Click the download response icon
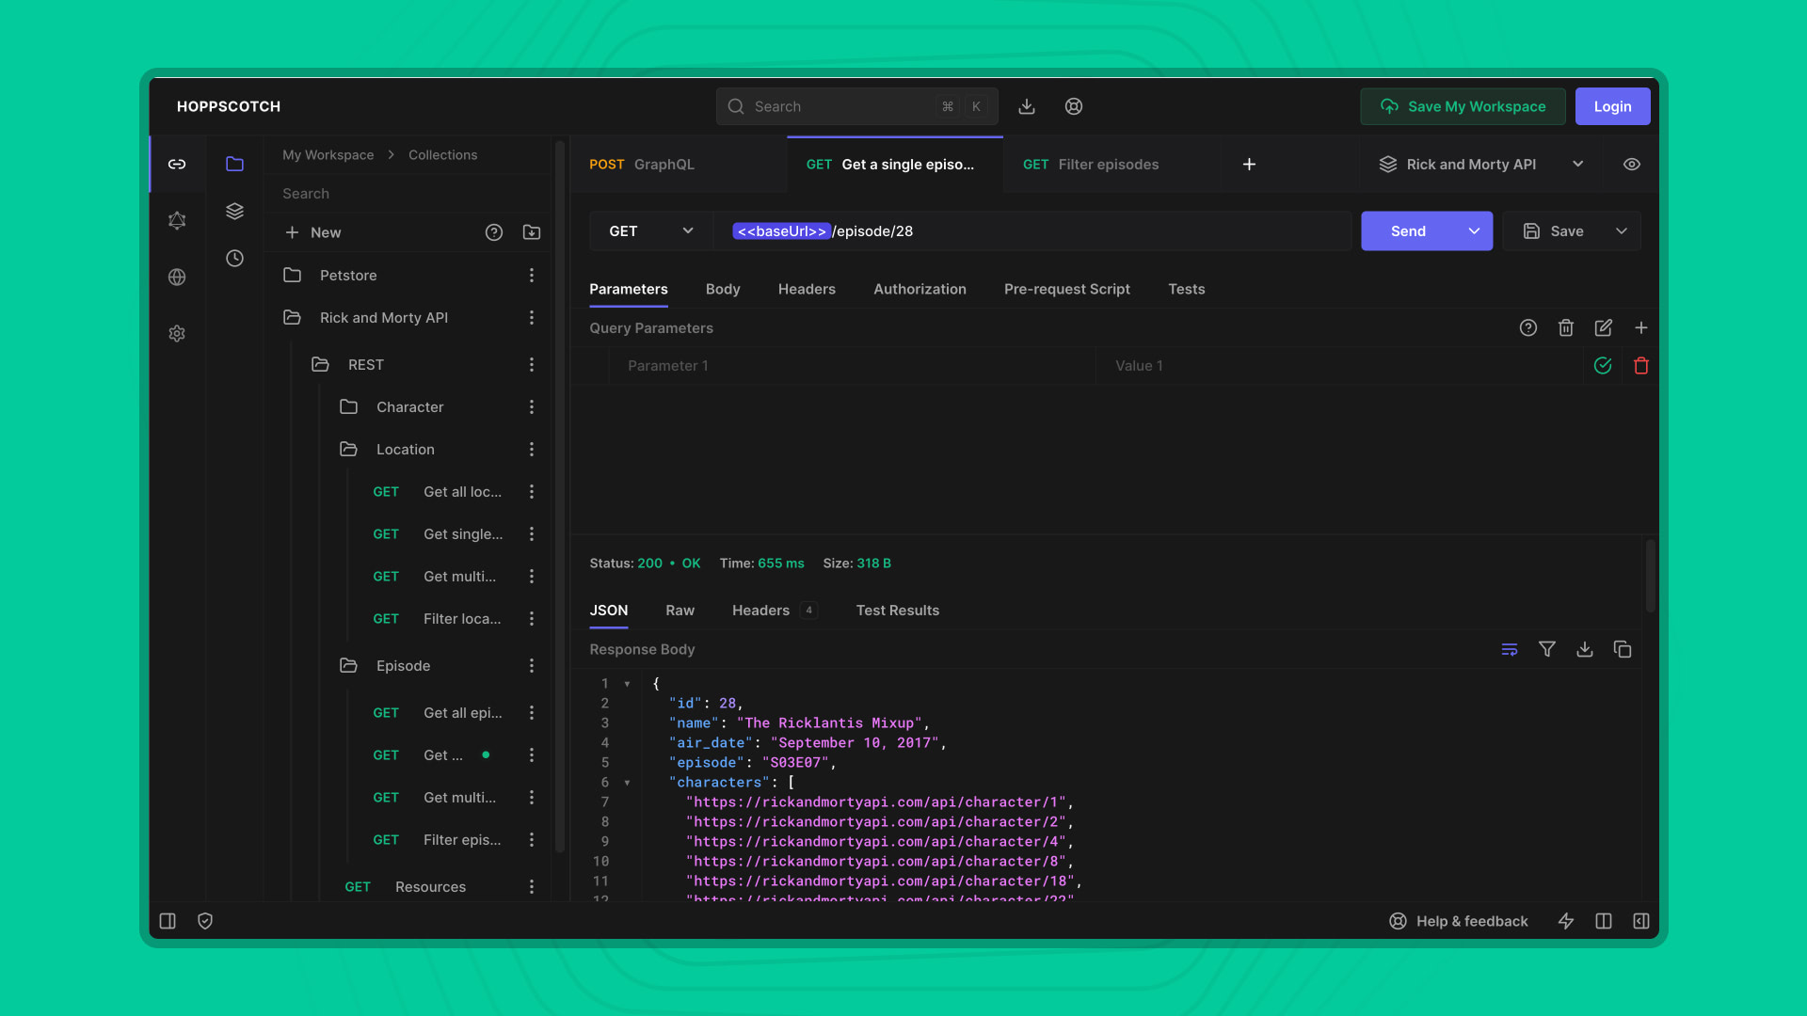1807x1016 pixels. point(1585,650)
